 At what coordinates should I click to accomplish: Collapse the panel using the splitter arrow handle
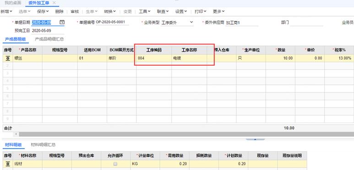255,139
